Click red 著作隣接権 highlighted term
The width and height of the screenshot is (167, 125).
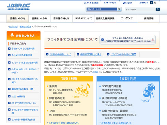pos(98,65)
